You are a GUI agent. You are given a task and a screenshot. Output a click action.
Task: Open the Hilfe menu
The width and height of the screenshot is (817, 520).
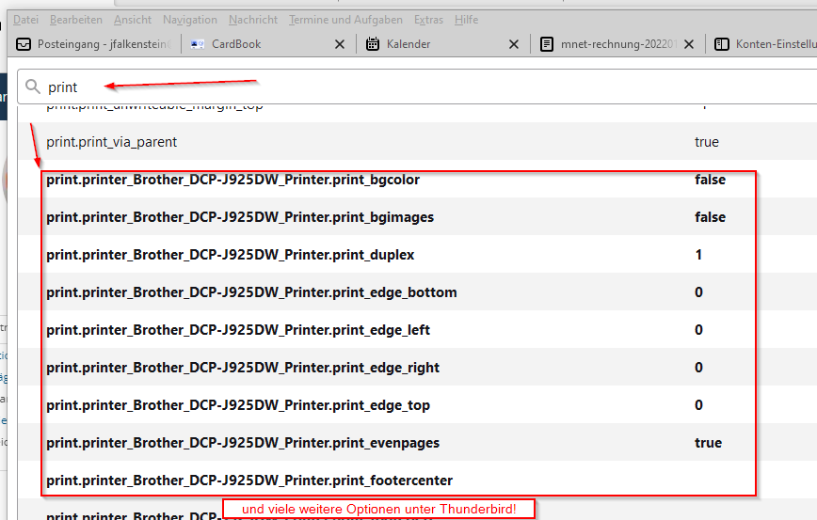[466, 20]
